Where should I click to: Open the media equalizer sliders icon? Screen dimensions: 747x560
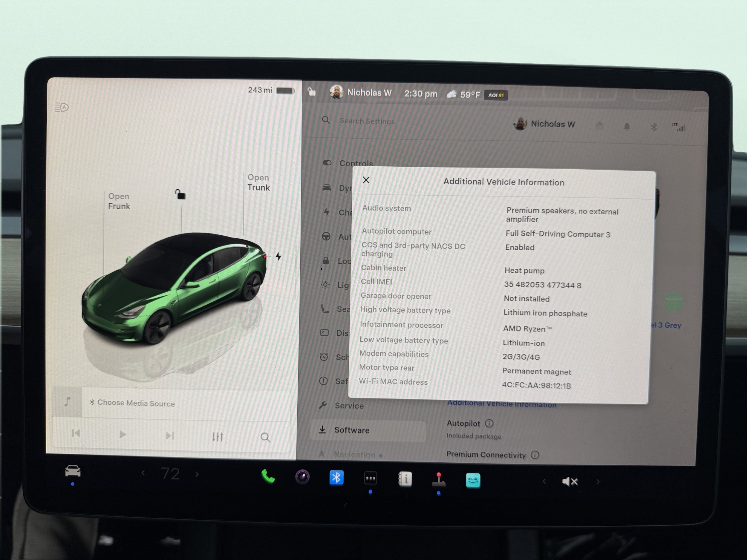point(218,436)
